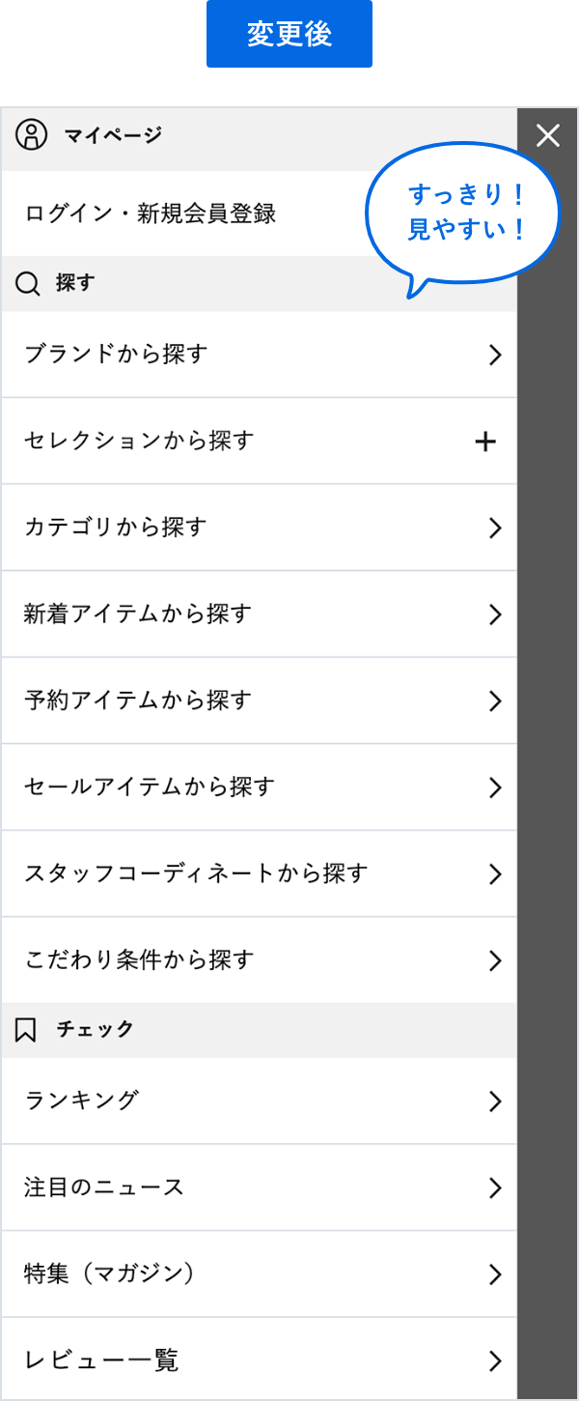Click the マイページ section header text

tap(113, 135)
